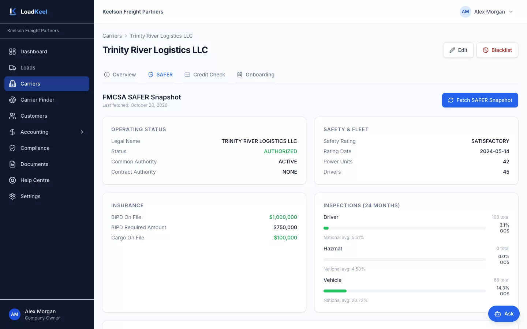Select the SAFER tab

coord(160,75)
